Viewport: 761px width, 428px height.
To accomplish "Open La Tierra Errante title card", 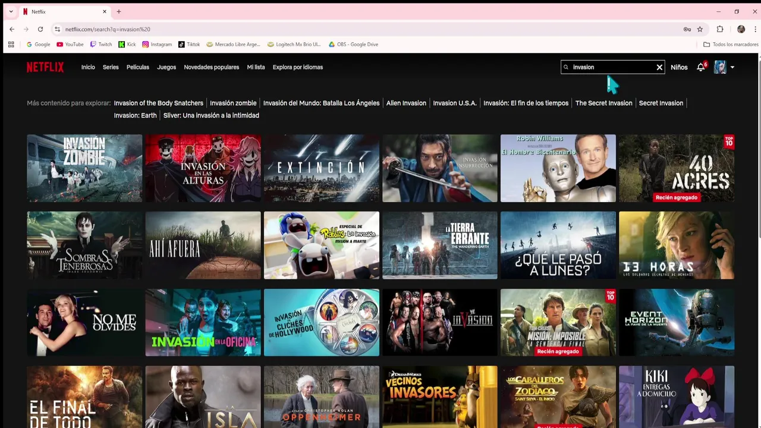I will pyautogui.click(x=439, y=246).
